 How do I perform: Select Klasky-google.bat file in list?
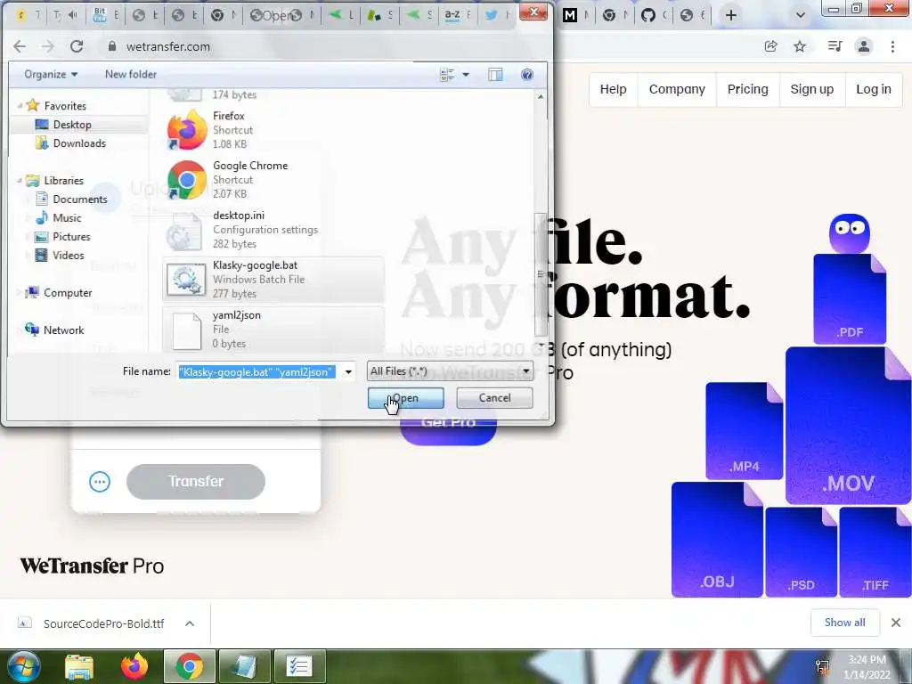pos(273,279)
